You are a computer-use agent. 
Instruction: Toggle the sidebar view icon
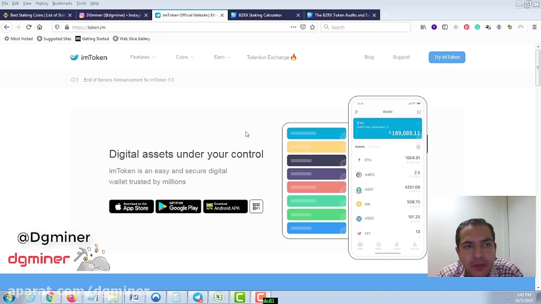pyautogui.click(x=445, y=27)
